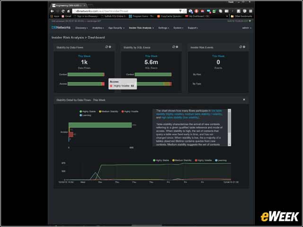This screenshot has width=303, height=227.
Task: Click This Week link under Data Flows
Action: (x=84, y=56)
